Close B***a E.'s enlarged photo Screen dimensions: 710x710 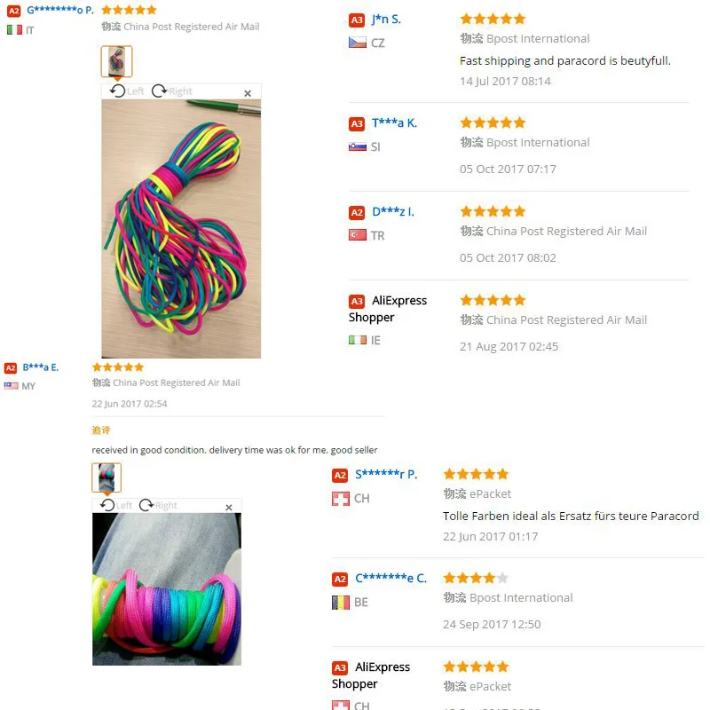[x=229, y=508]
